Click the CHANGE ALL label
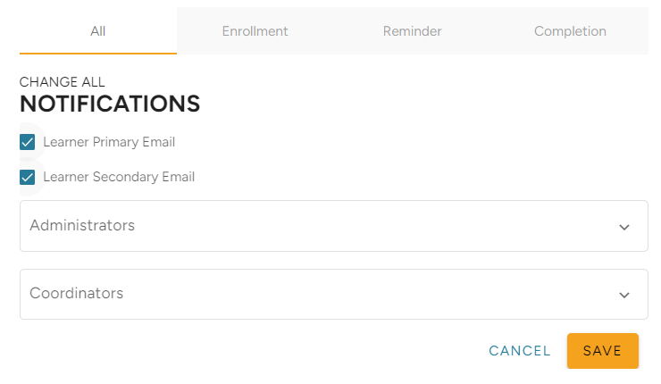 coord(62,82)
